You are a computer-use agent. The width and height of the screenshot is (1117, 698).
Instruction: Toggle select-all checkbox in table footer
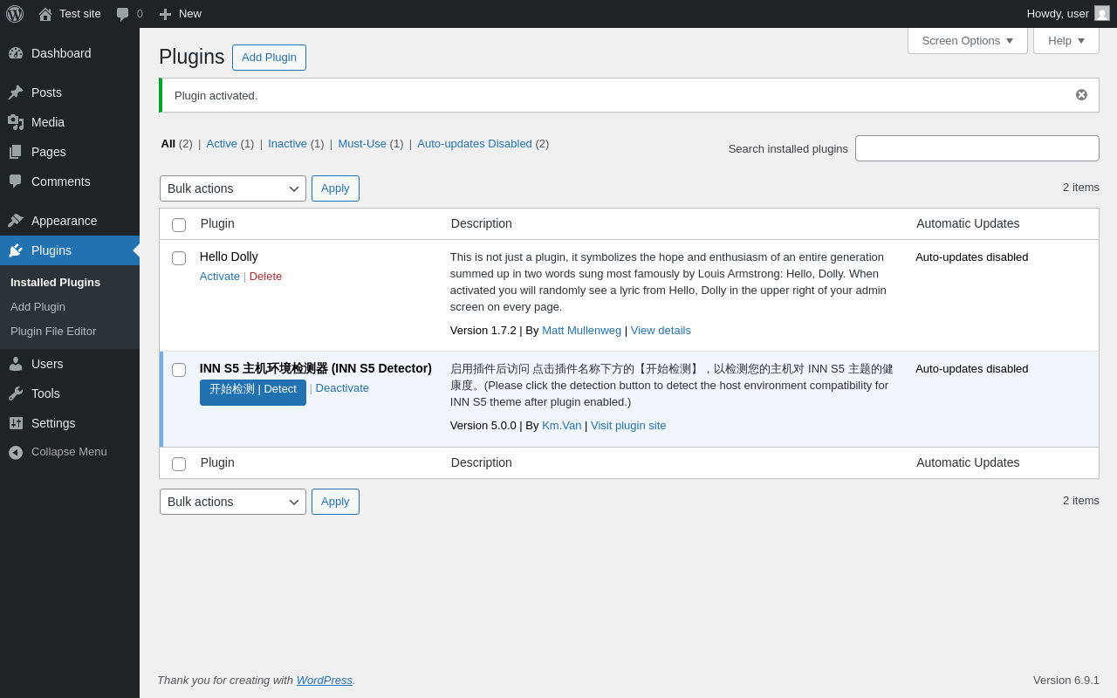(x=179, y=464)
